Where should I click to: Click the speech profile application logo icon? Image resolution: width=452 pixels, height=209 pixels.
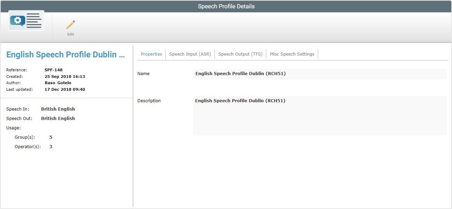26,21
